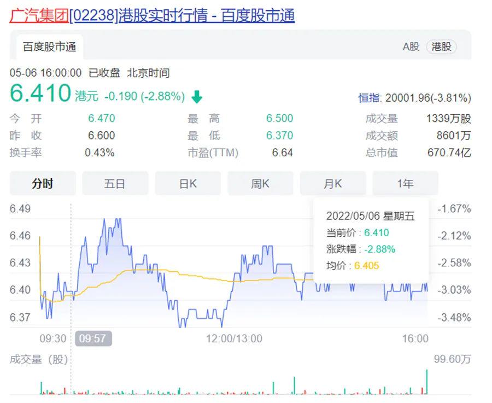Select the 百度股市通 tab

pyautogui.click(x=49, y=46)
